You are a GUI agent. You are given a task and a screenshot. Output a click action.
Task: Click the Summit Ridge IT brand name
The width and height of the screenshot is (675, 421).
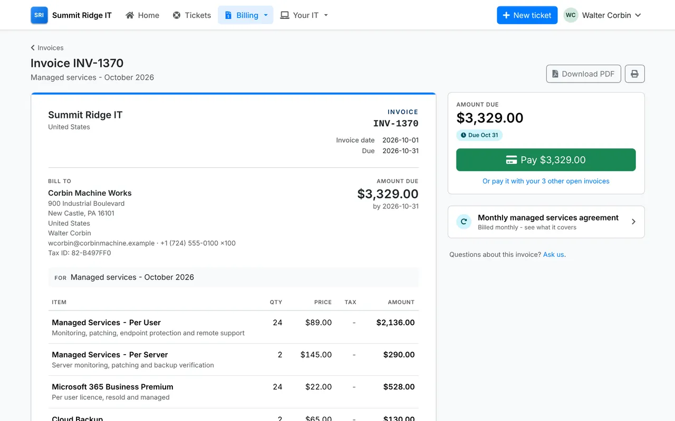(82, 15)
